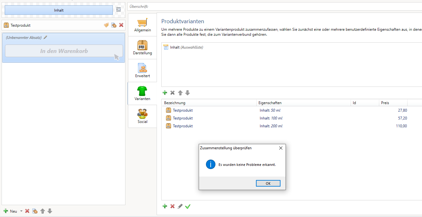Click the copy icon in the bottom-left toolbar
Viewport: 422px width, 217px height.
coord(35,211)
